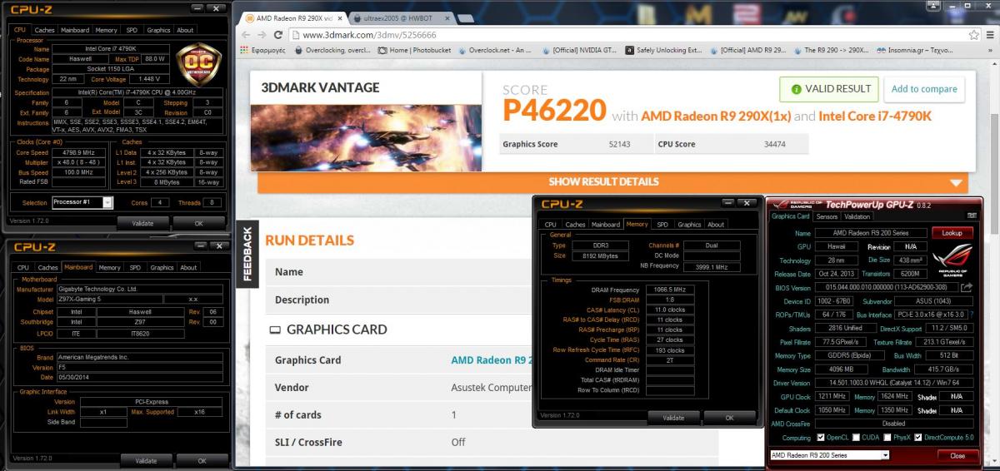Open Memory tab in Mainboard CPU-Z window
Image resolution: width=1000 pixels, height=471 pixels.
click(x=109, y=268)
